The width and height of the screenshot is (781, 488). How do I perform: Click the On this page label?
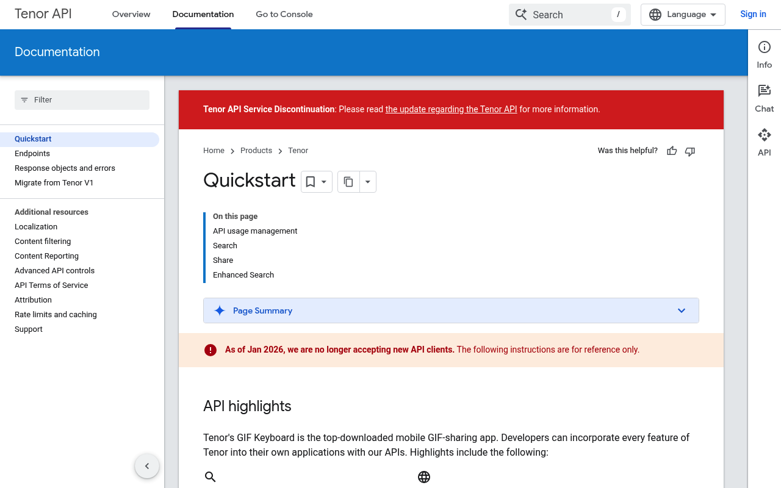click(x=235, y=217)
